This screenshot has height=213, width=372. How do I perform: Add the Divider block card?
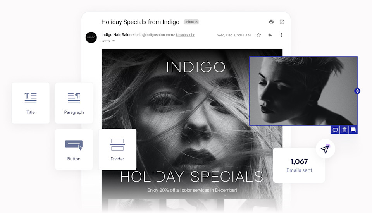click(117, 149)
